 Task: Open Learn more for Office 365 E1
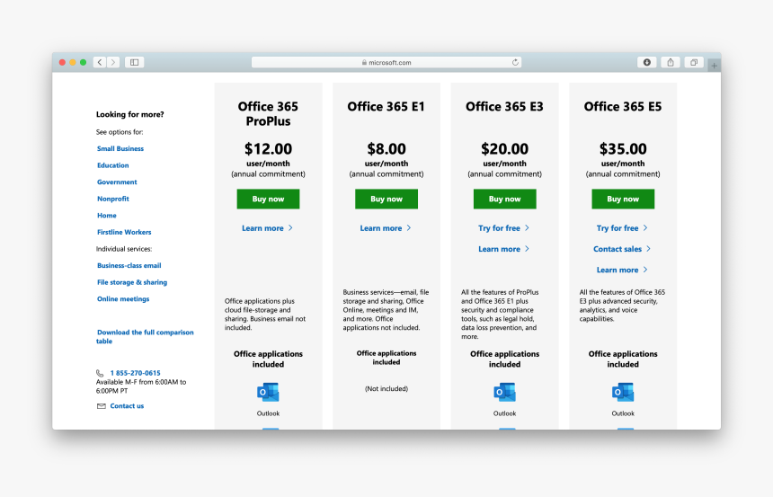click(x=386, y=228)
